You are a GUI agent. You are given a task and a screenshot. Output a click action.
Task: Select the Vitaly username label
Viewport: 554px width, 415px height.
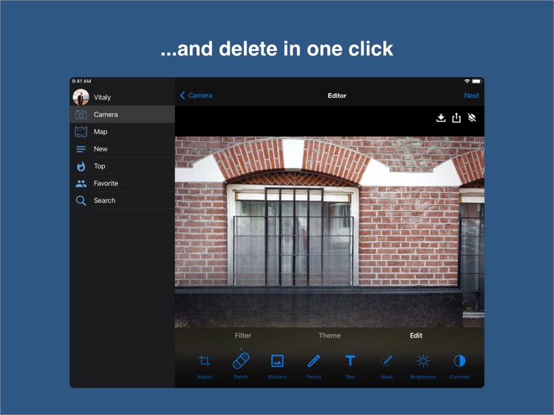click(x=102, y=97)
